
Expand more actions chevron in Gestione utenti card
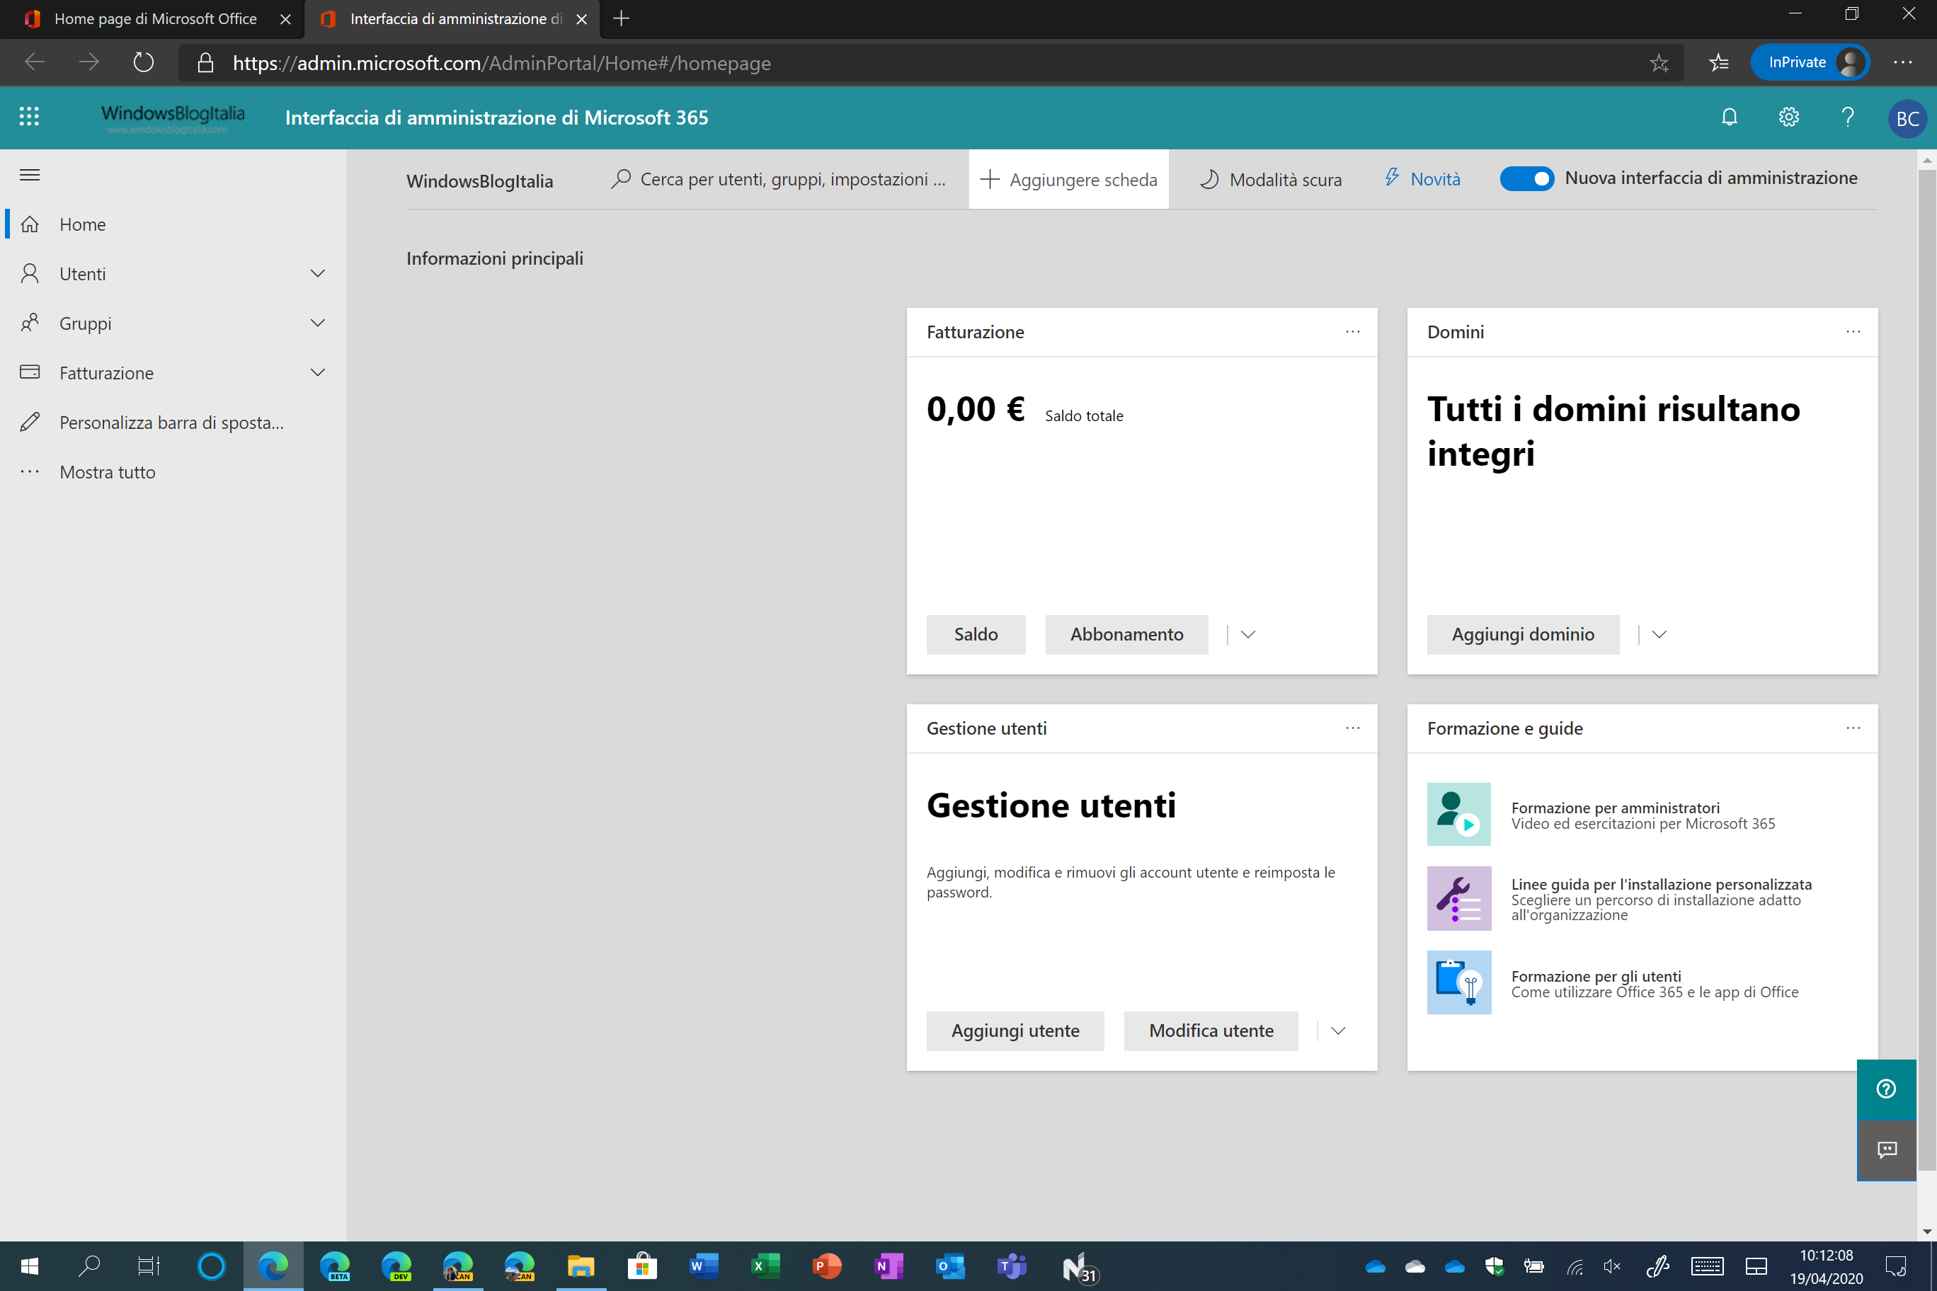pos(1337,1031)
